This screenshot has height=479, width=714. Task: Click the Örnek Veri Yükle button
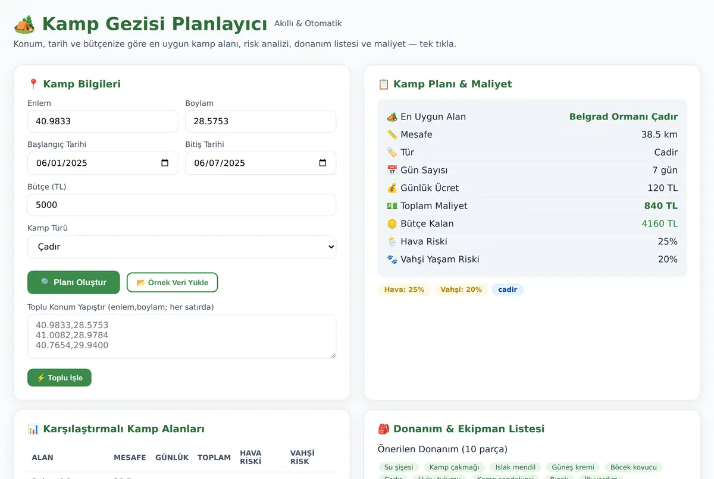point(173,282)
